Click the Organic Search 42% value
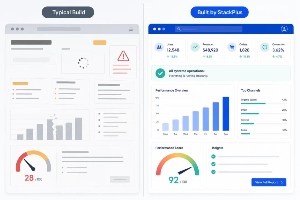Image resolution: width=300 pixels, height=200 pixels. 284,100
